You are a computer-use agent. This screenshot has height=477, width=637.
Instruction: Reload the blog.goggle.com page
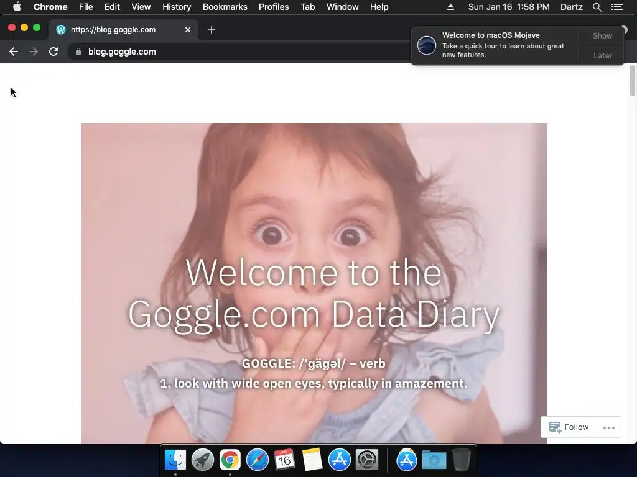[x=53, y=52]
